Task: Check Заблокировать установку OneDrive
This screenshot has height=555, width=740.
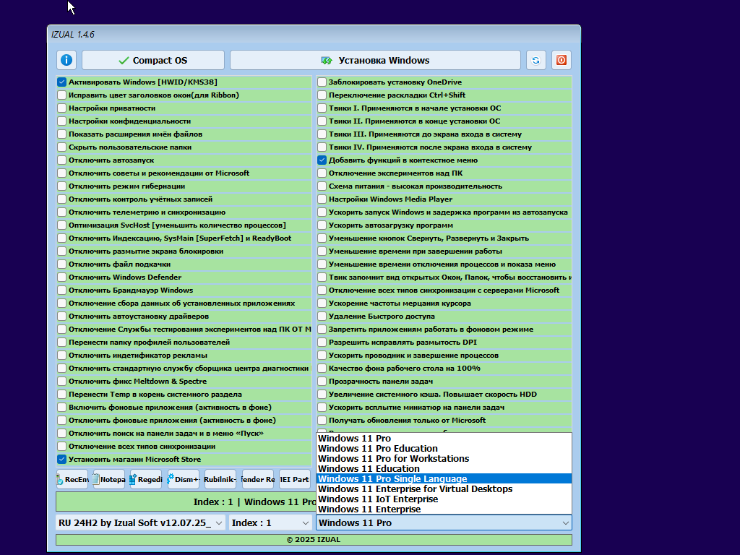Action: [322, 82]
